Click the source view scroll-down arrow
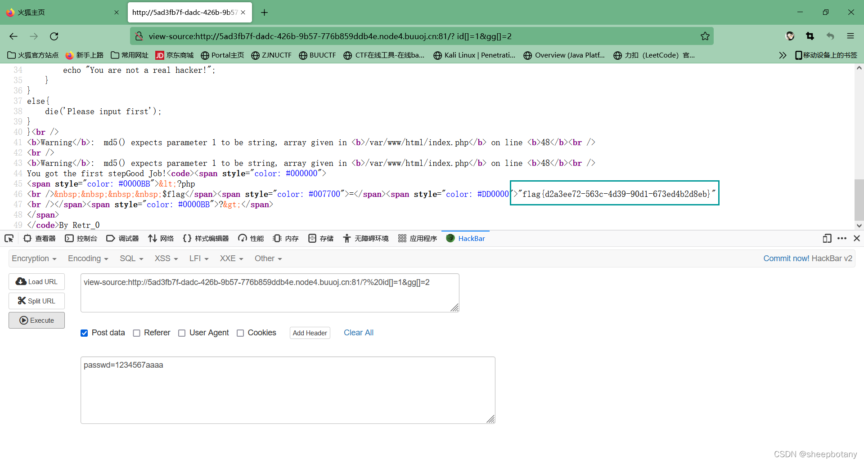 [859, 226]
